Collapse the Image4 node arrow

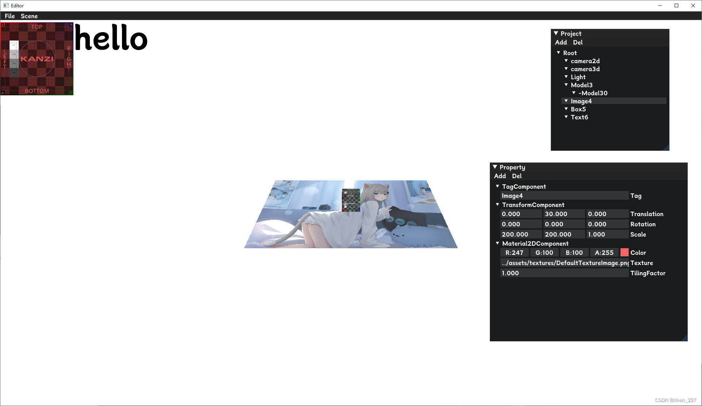pyautogui.click(x=566, y=101)
